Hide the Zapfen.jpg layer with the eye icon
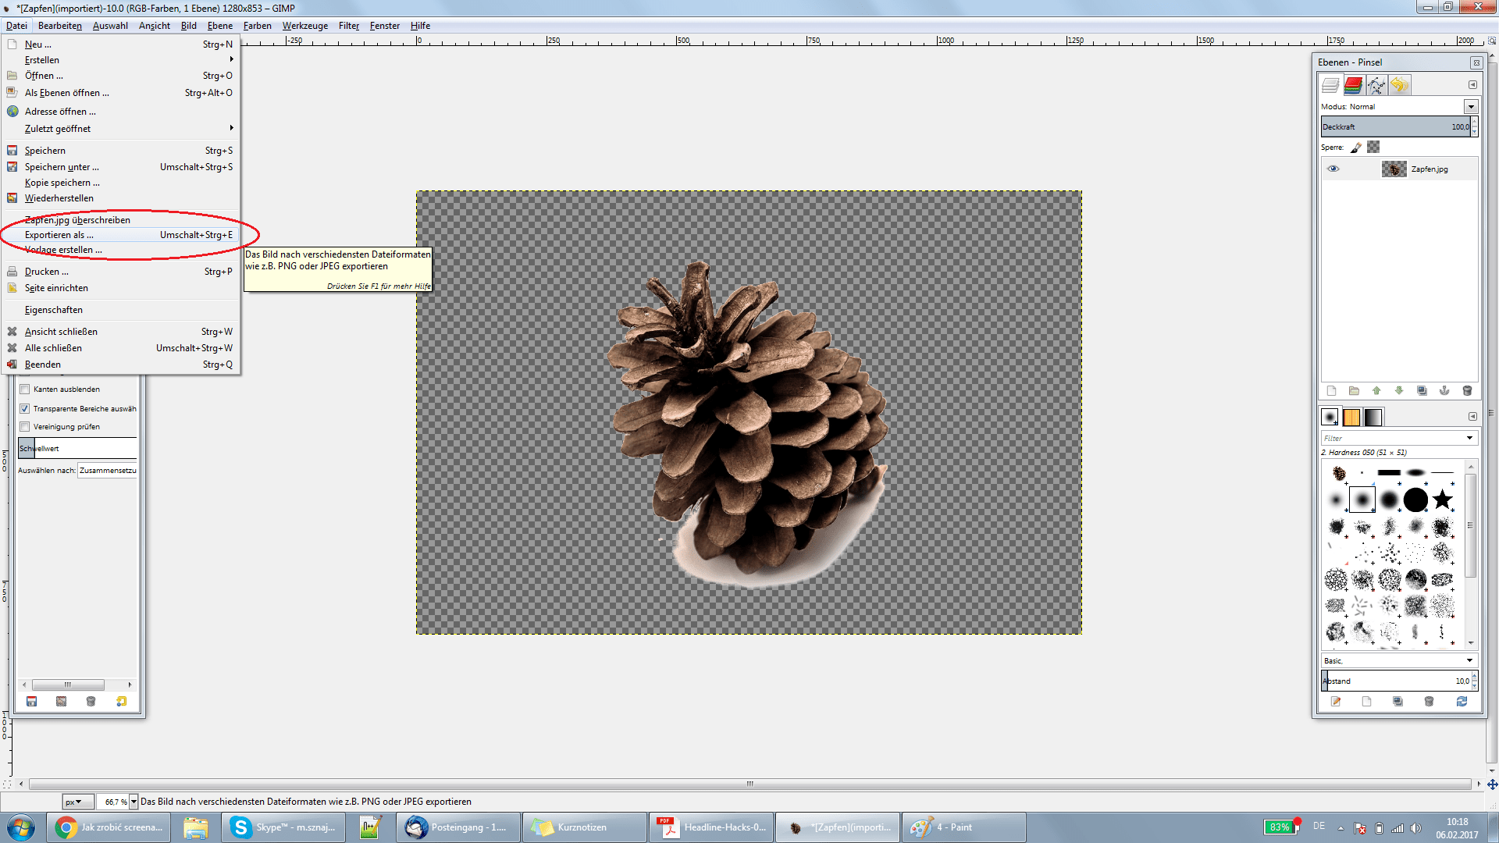Viewport: 1499px width, 843px height. pos(1333,169)
